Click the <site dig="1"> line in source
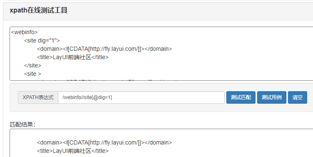The width and height of the screenshot is (313, 157). pos(42,40)
